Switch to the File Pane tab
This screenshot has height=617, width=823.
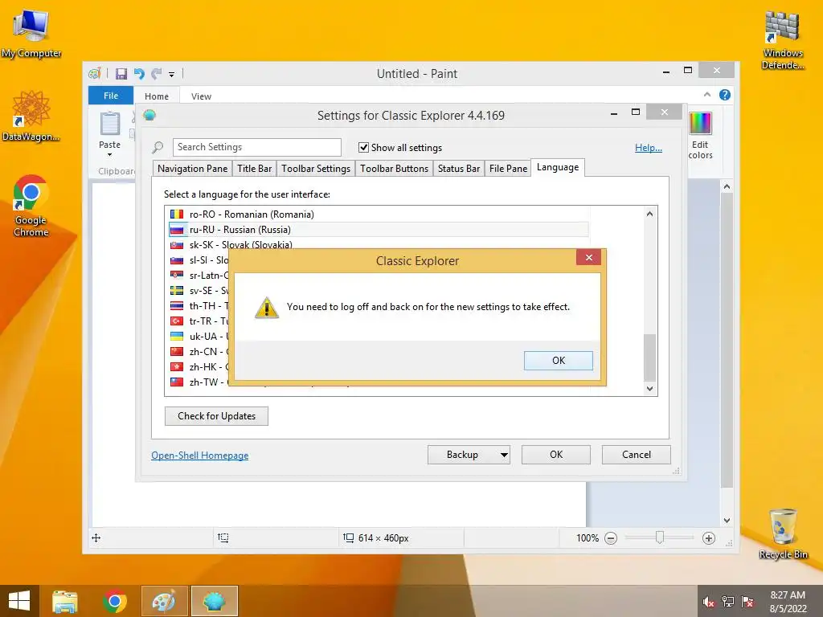point(508,169)
